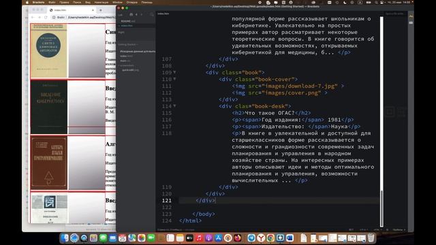
Task: Open Google Chrome from the Dock
Action: click(270, 238)
